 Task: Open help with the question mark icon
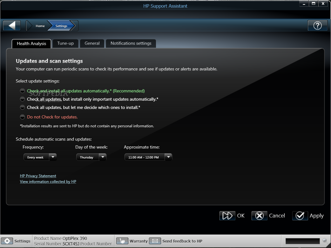pyautogui.click(x=317, y=25)
